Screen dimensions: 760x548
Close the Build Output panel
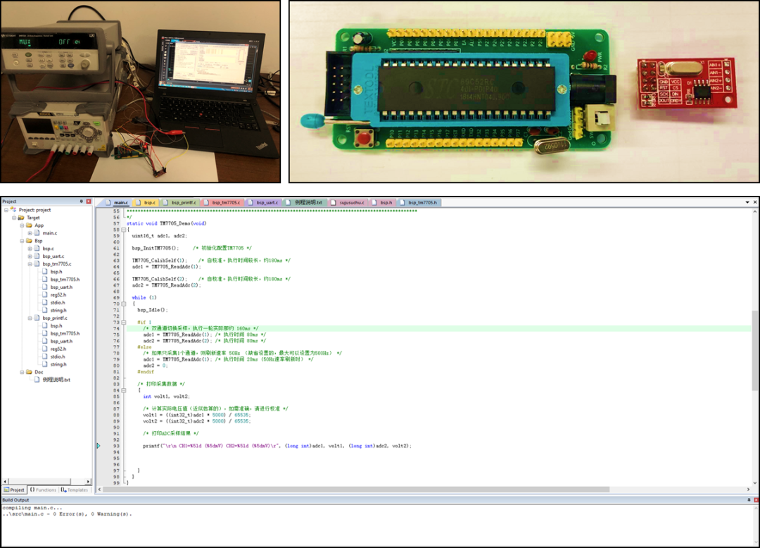point(756,500)
